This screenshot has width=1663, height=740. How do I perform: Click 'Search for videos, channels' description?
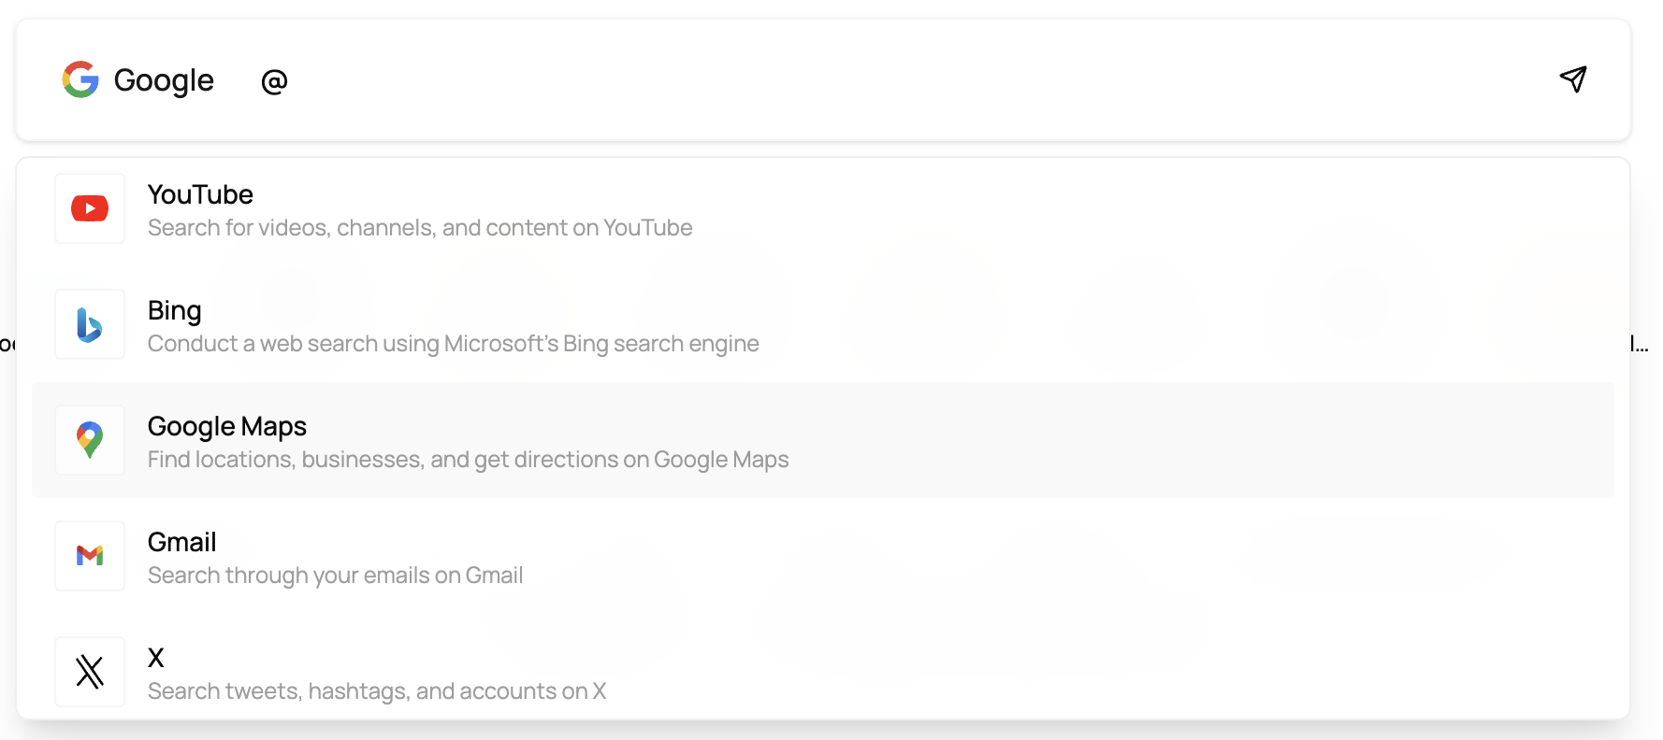pos(420,228)
